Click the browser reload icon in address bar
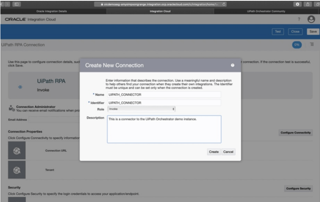 tap(225, 4)
